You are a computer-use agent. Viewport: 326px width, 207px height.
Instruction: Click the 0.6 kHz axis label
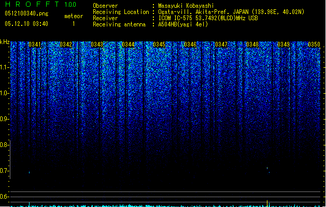pos(5,197)
